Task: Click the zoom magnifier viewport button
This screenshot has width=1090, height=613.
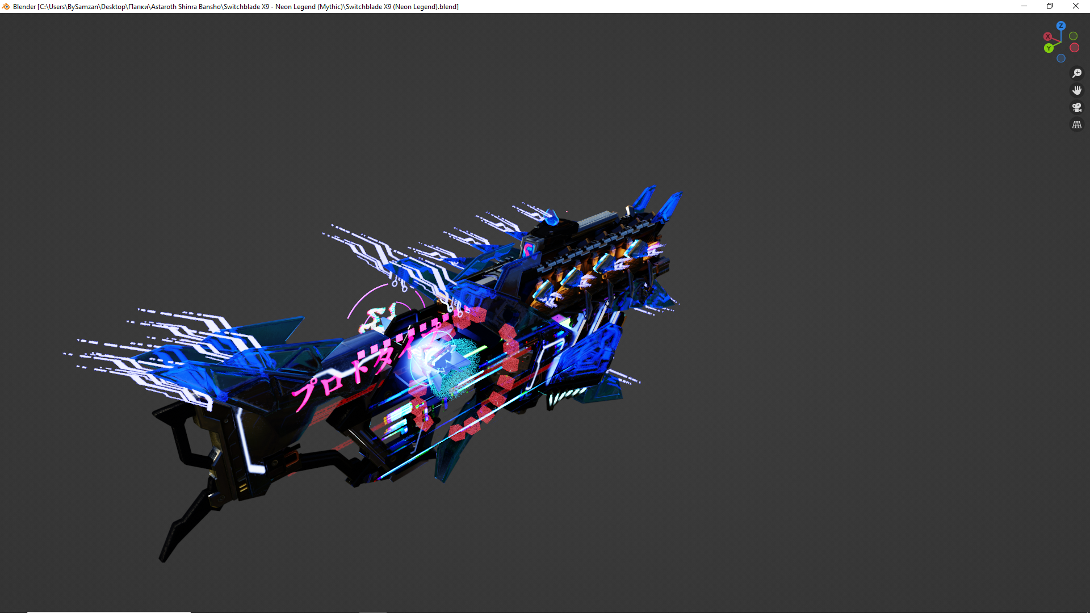Action: tap(1076, 73)
